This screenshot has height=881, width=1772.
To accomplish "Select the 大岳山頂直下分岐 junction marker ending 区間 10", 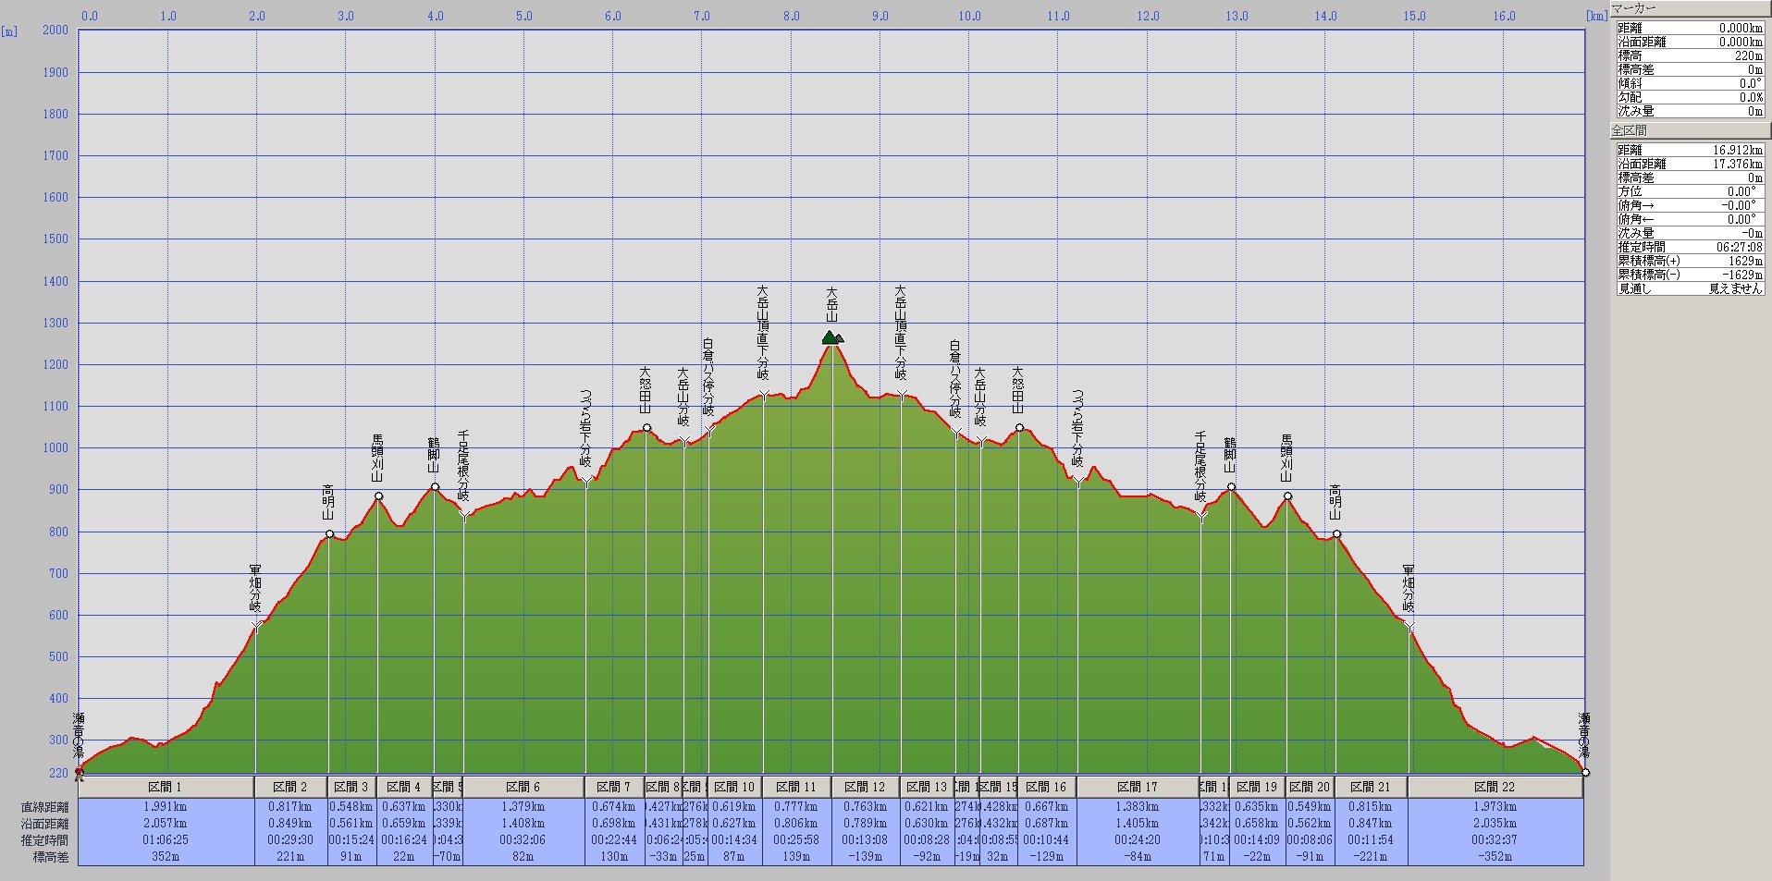I will point(764,395).
